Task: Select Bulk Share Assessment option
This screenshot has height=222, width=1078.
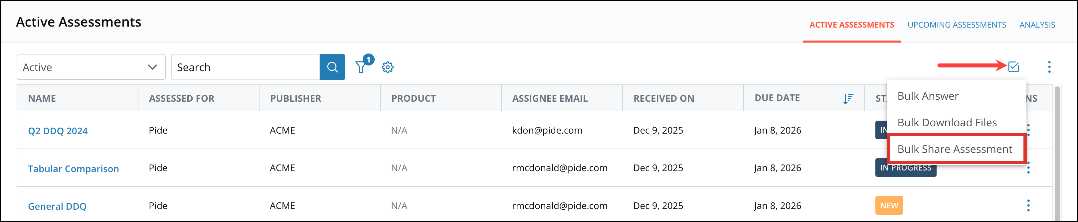Action: tap(955, 149)
